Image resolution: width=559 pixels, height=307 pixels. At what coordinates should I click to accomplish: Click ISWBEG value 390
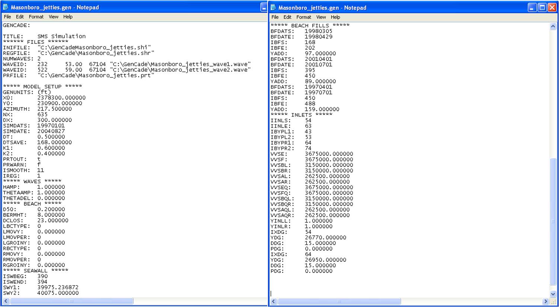point(42,276)
